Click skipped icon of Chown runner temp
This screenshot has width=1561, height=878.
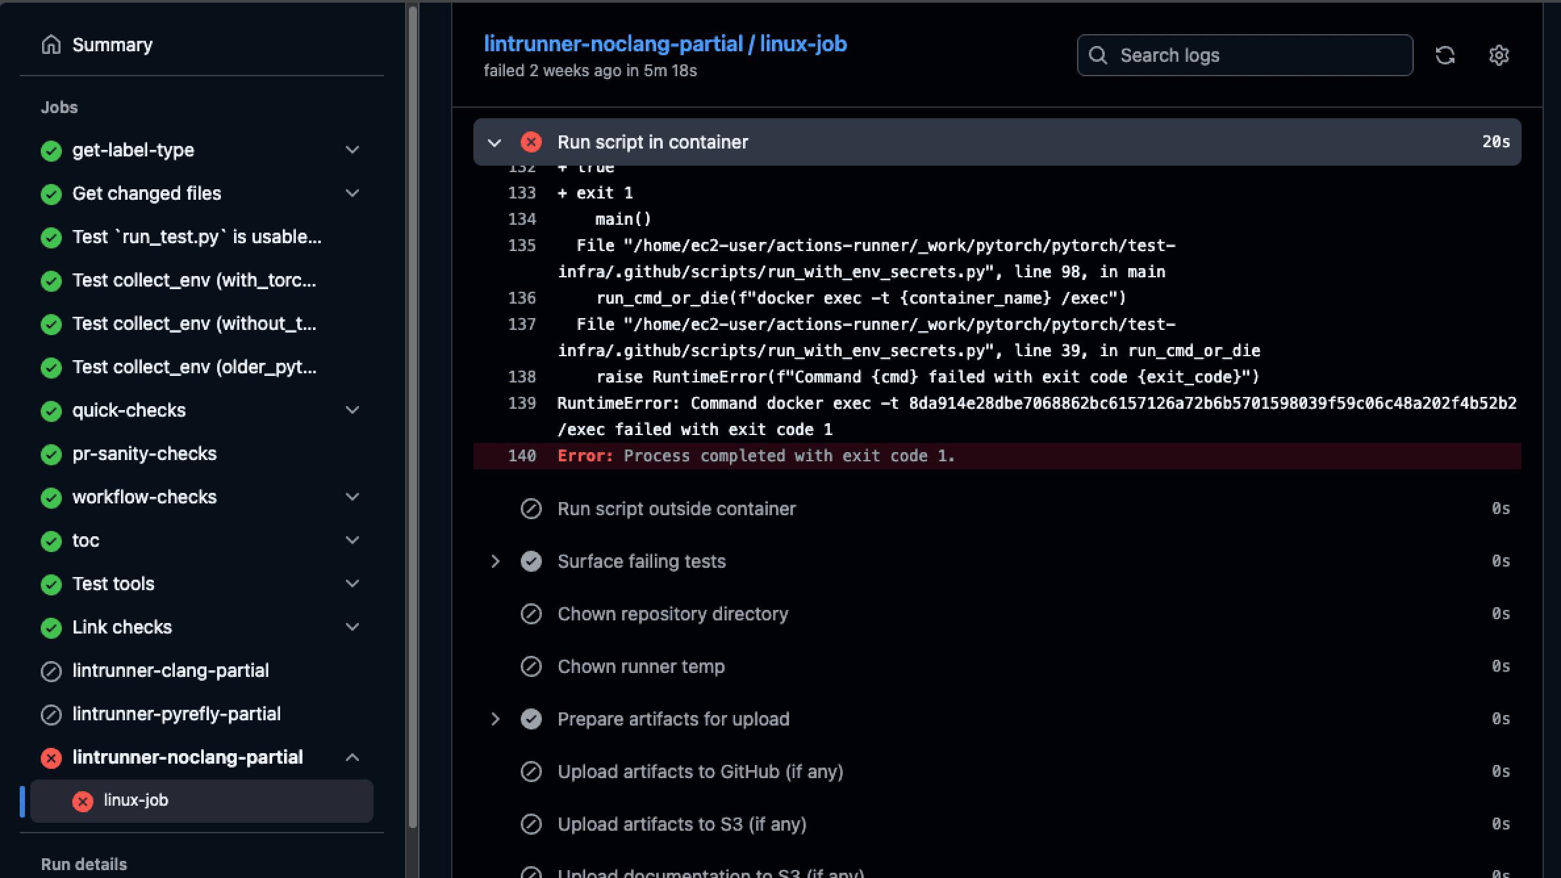(531, 666)
